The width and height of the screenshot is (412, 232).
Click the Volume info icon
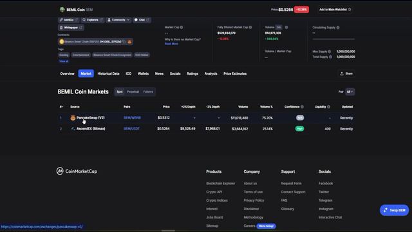(x=286, y=27)
